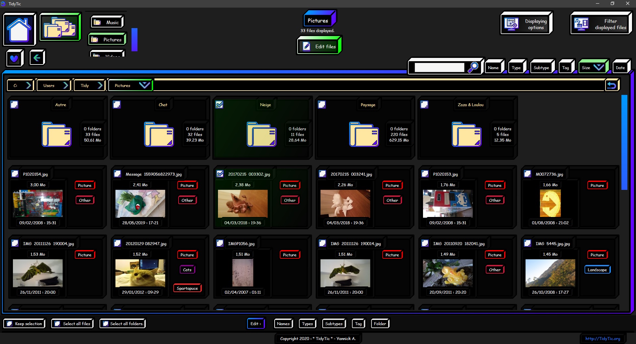The image size is (636, 344).
Task: Click the vertical blue scrollbar
Action: point(624,142)
